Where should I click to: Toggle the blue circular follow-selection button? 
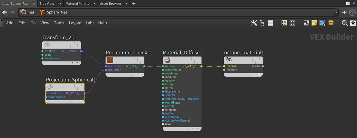pyautogui.click(x=353, y=12)
